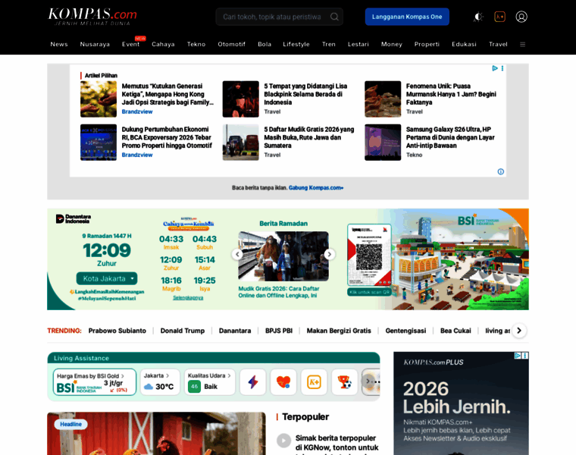Open Samsung Galaxy S26 Ultra article thumbnail
576x455 pixels.
pos(383,143)
